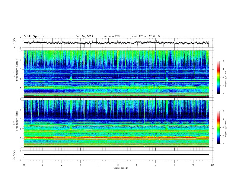Image resolution: width=239 pixels, height=185 pixels.
Task: Click the ch.1 voltage waveform trace
Action: [x=116, y=43]
